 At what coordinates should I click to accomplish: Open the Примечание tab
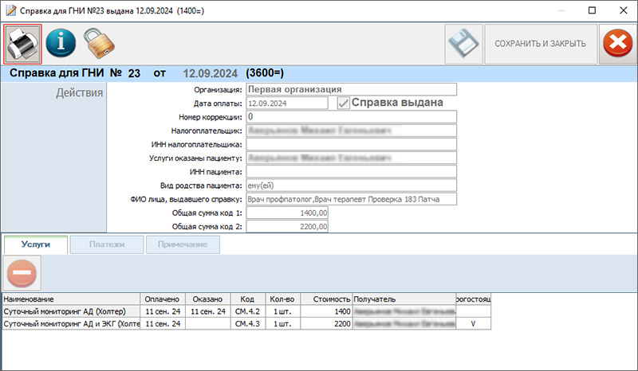pos(182,244)
